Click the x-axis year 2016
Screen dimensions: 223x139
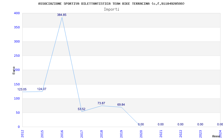click(x=62, y=134)
